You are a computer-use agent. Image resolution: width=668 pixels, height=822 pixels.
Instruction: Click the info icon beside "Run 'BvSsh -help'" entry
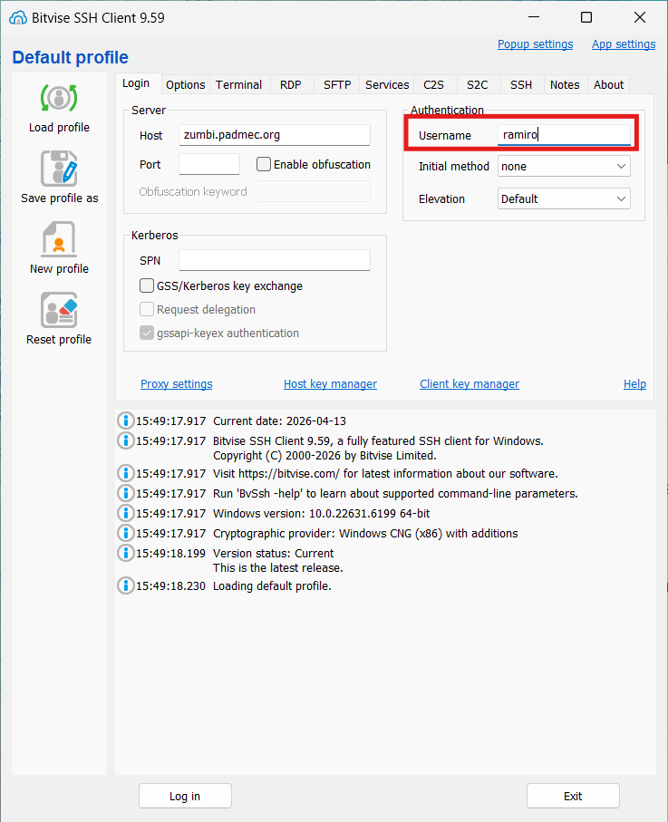(x=125, y=493)
